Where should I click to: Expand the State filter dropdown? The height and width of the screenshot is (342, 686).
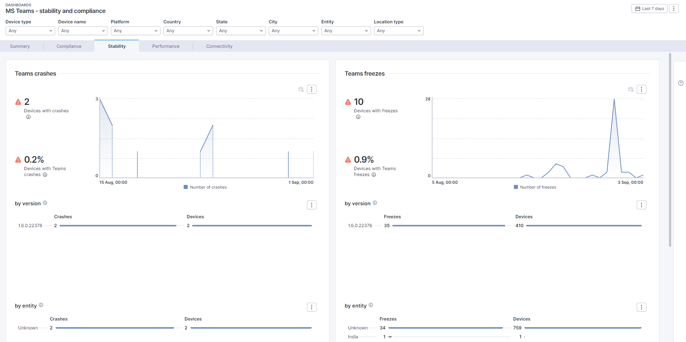pos(241,31)
